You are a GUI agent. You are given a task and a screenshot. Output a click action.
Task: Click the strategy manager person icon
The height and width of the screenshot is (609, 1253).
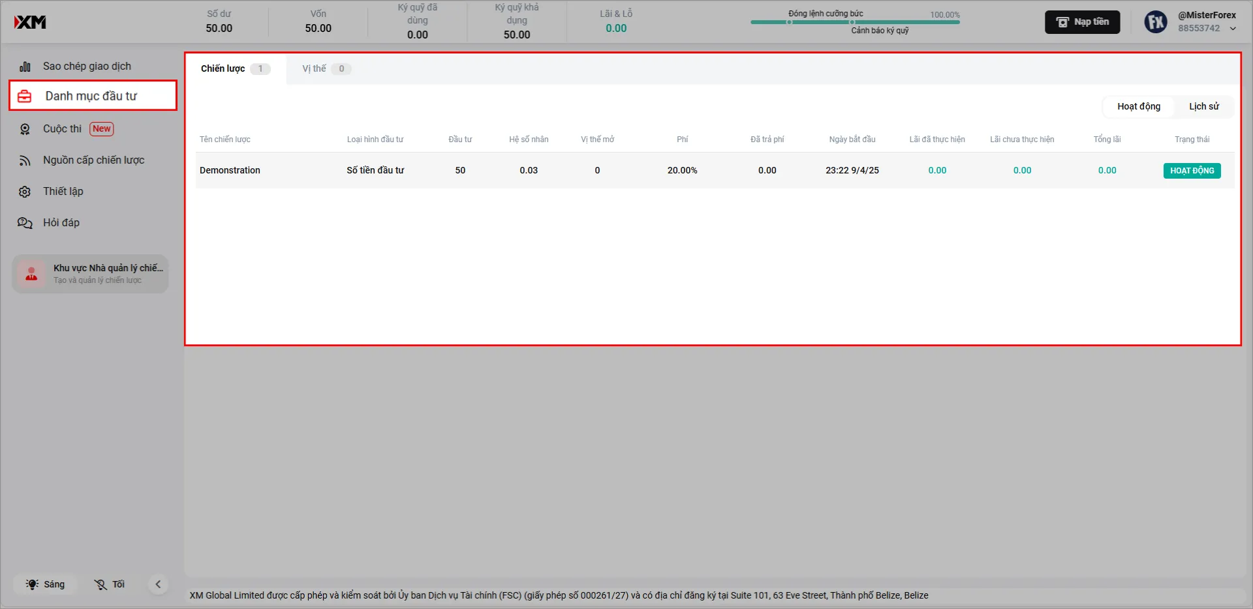[31, 274]
